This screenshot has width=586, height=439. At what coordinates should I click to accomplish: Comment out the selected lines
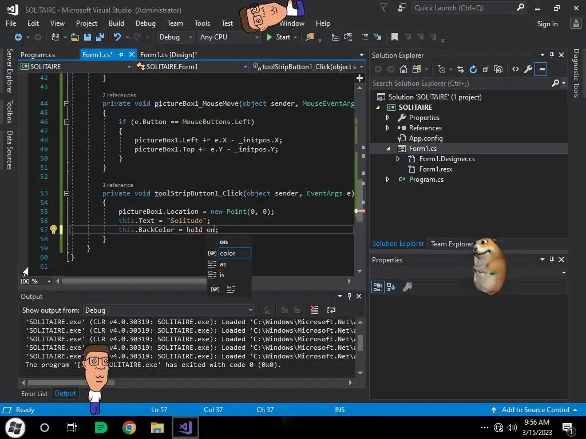click(x=365, y=37)
